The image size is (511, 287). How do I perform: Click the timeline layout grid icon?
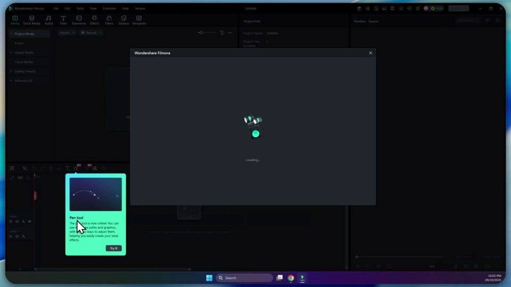click(x=12, y=168)
